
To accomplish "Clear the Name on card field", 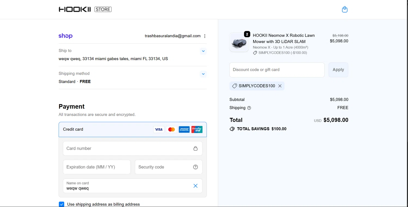I will coord(195,186).
